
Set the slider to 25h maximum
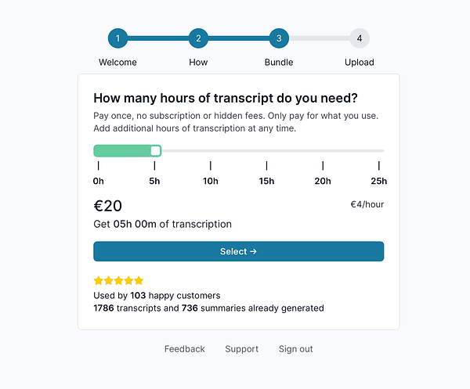coord(379,150)
